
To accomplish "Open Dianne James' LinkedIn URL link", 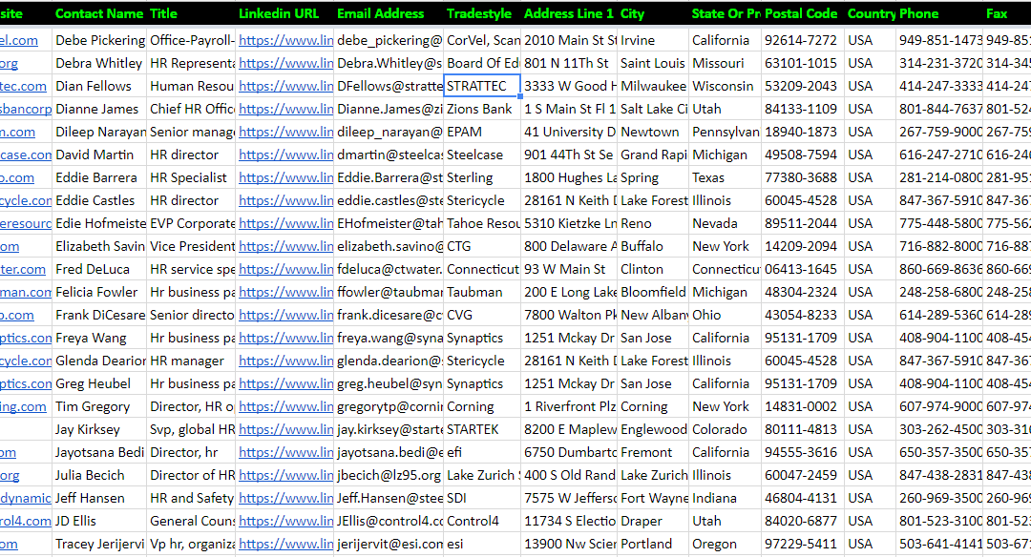I will point(286,109).
